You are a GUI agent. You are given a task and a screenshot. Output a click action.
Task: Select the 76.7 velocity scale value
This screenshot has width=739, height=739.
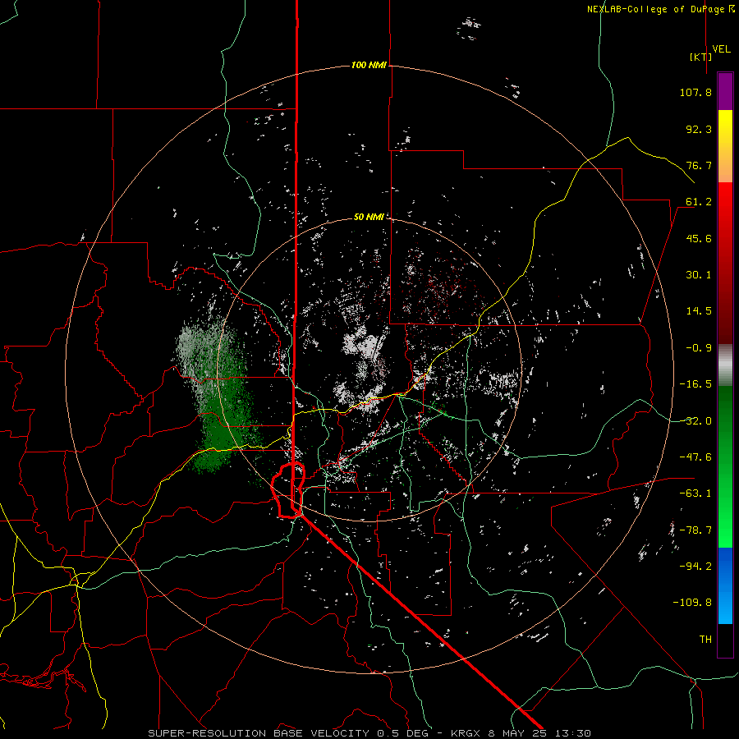pyautogui.click(x=699, y=165)
